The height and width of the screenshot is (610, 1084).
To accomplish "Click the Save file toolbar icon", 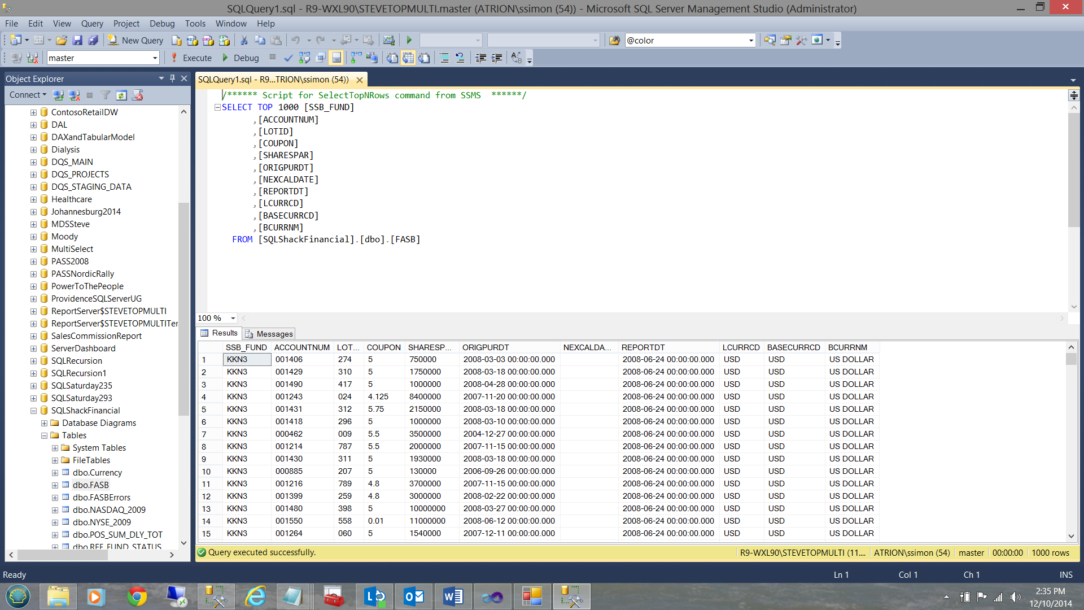I will click(x=77, y=41).
